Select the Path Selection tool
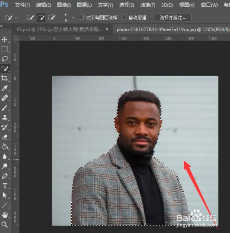The height and width of the screenshot is (233, 230). tap(4, 195)
